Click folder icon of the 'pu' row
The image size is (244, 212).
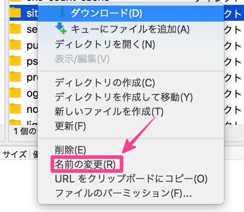pos(15,45)
